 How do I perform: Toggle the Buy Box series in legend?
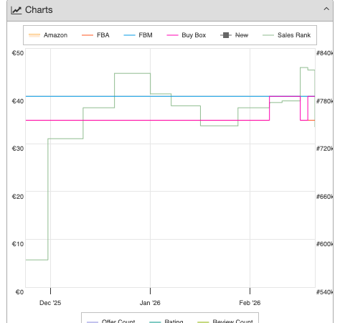click(186, 35)
